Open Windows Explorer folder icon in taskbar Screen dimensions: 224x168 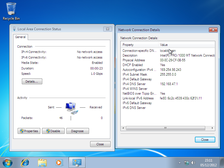click(42, 162)
